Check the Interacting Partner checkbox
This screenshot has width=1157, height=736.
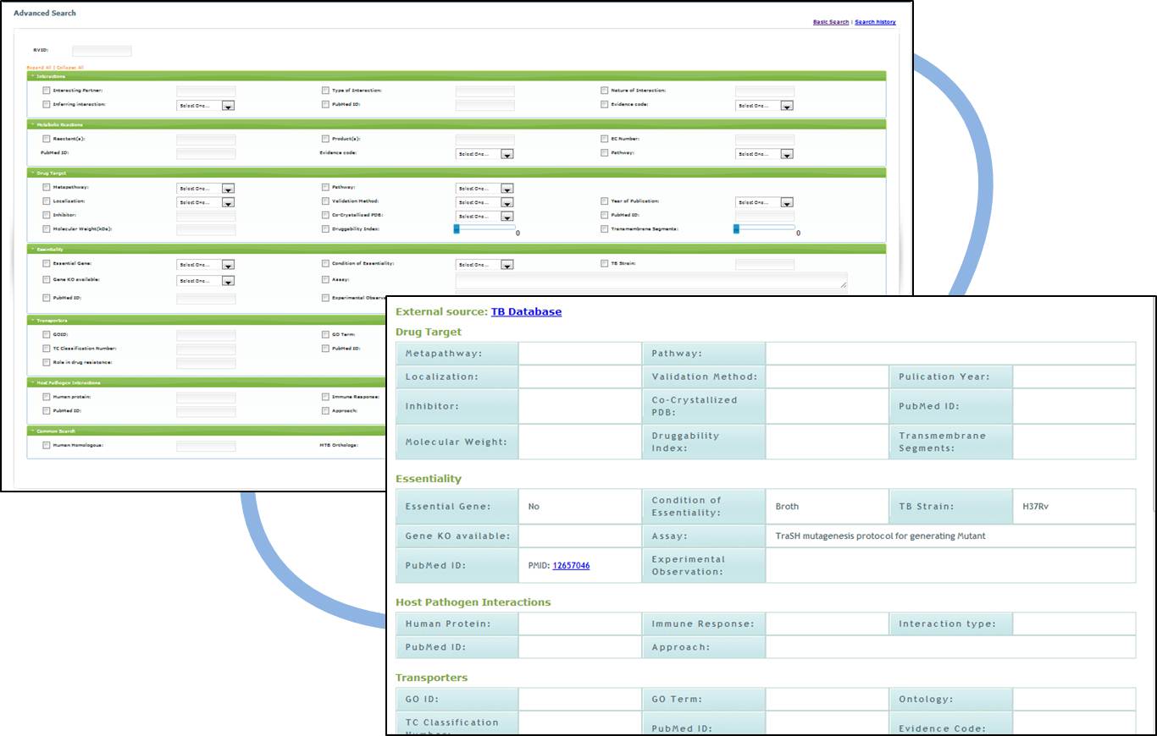47,91
